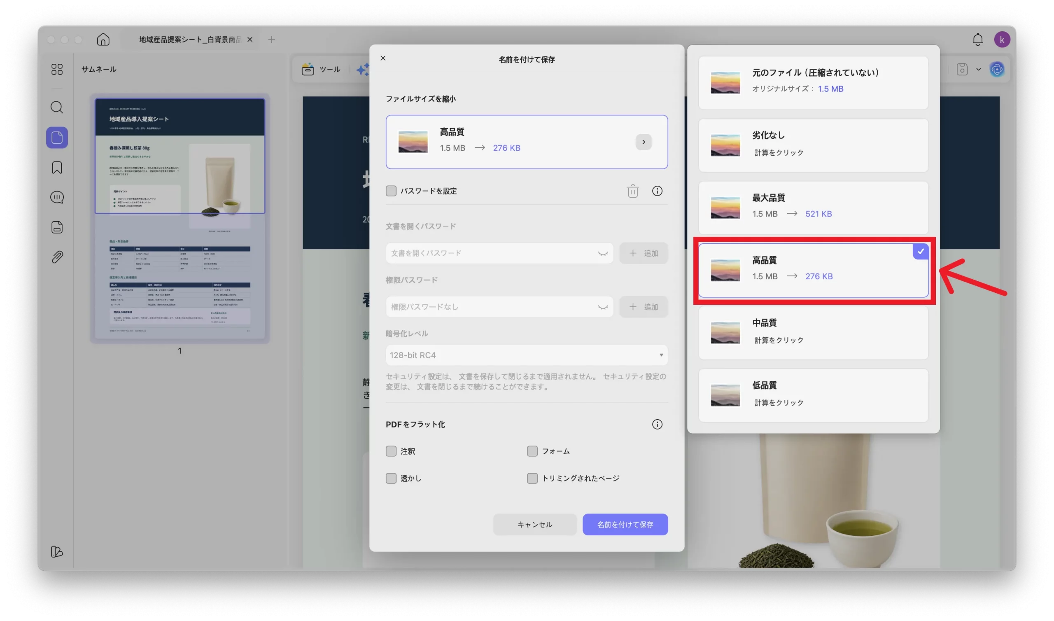Select the 最大品質 521 KB option
This screenshot has width=1054, height=621.
coord(813,208)
